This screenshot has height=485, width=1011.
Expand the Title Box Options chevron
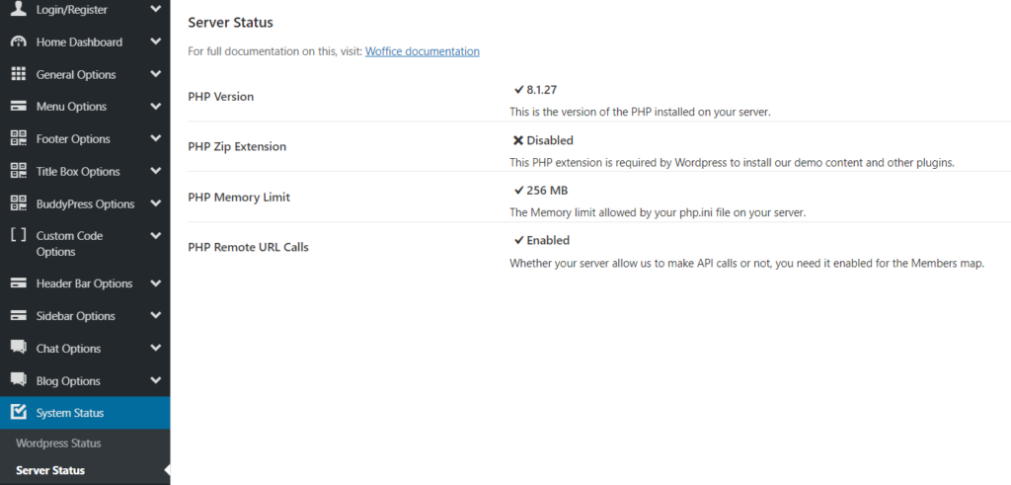click(155, 171)
